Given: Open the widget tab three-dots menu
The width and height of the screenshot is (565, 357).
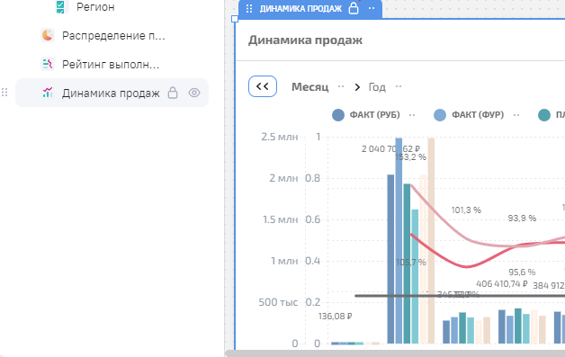Looking at the screenshot, I should (372, 8).
